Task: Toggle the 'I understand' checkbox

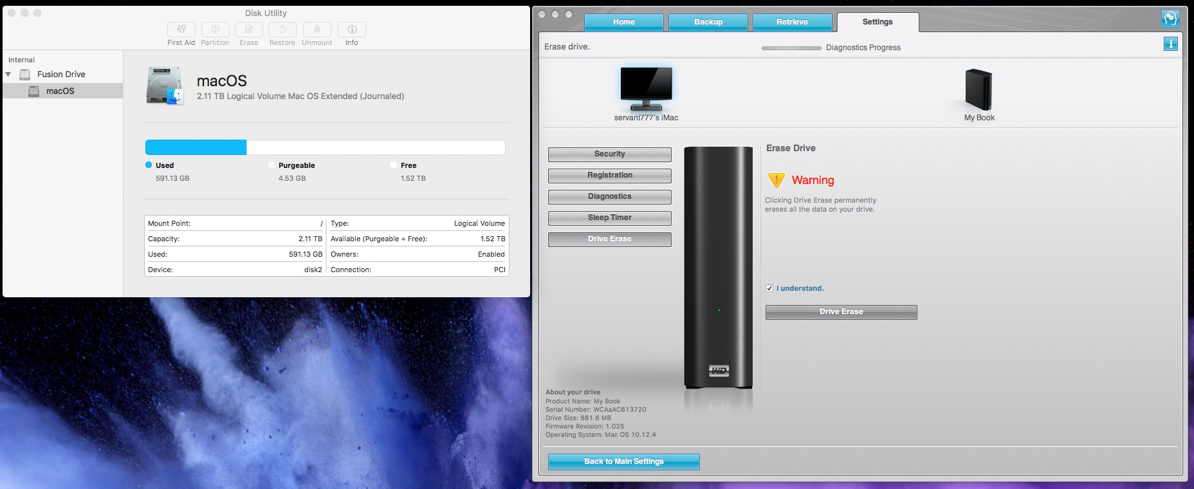Action: coord(769,288)
